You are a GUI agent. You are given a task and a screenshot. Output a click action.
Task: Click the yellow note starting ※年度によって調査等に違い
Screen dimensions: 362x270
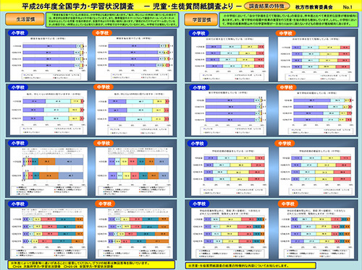pyautogui.click(x=91, y=265)
